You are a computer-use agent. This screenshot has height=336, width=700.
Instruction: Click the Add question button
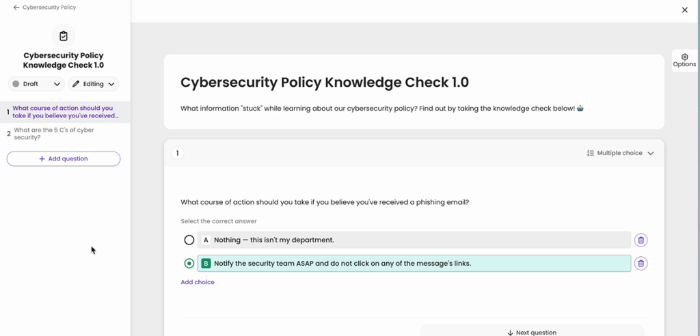(x=64, y=158)
